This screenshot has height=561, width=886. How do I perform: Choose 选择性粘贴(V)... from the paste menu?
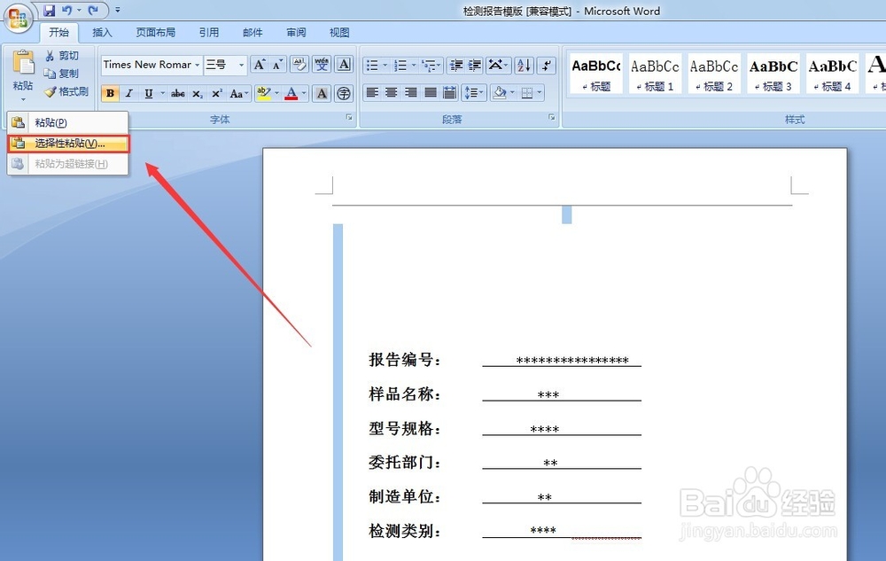pos(68,144)
